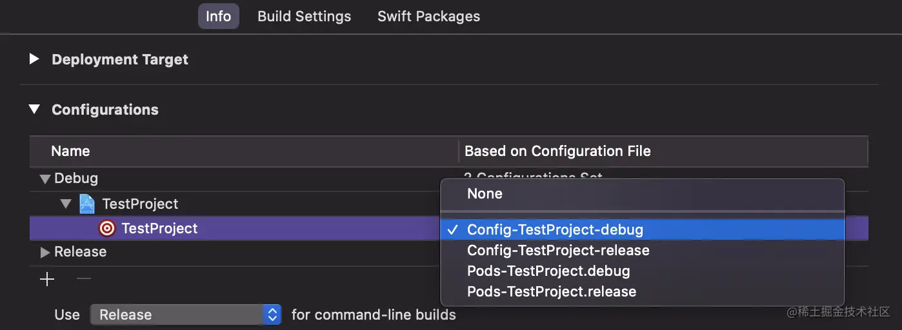Click the checkmark beside Config-TestProject-debug
Screen dimensions: 902x330
454,229
